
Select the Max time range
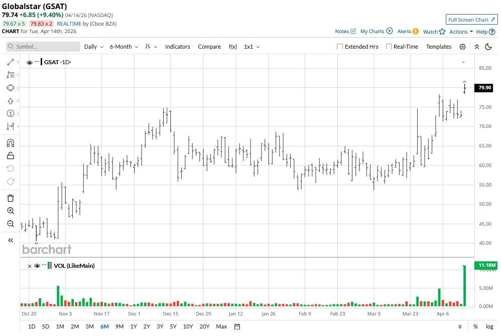tap(221, 326)
